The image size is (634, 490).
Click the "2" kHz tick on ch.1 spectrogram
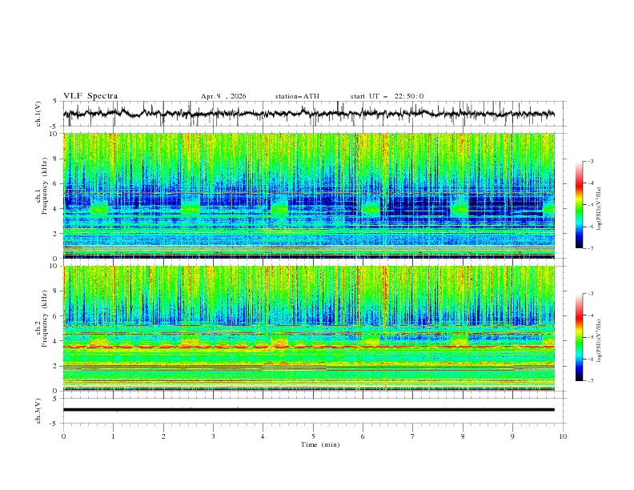[x=56, y=234]
